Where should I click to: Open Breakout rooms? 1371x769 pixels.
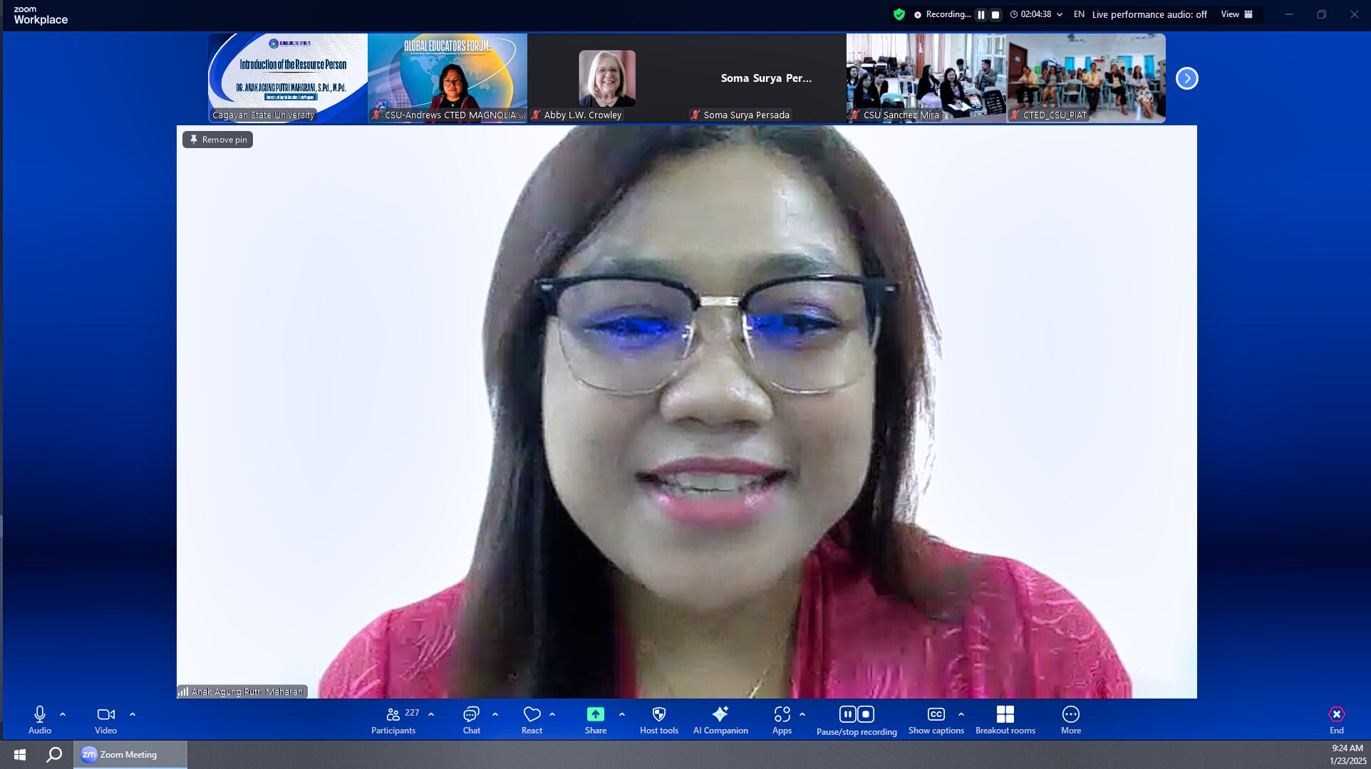[x=1005, y=720]
